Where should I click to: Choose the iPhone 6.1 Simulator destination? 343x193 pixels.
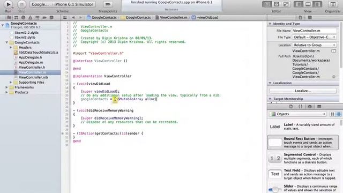[x=74, y=4]
